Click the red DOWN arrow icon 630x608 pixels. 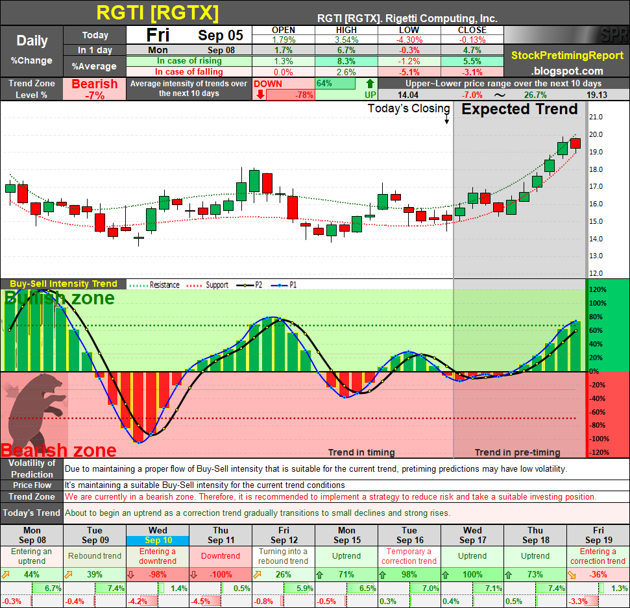point(260,95)
